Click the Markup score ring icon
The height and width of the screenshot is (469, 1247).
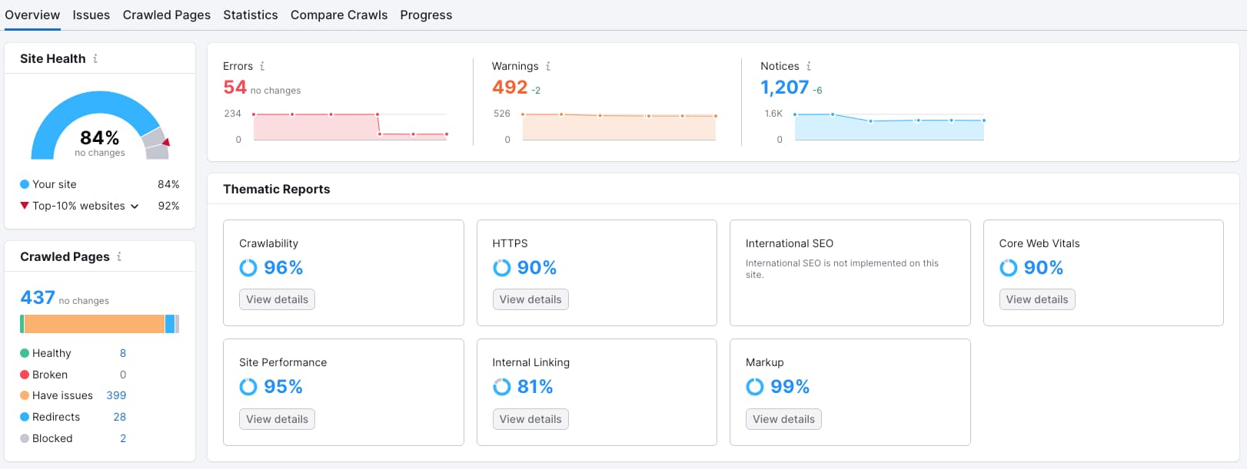[755, 387]
